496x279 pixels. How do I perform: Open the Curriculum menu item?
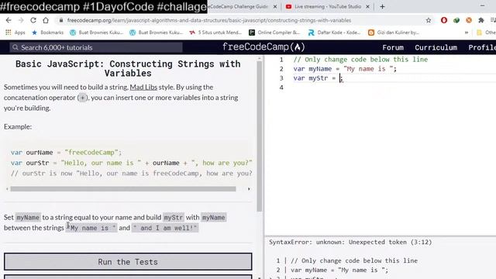[x=436, y=47]
